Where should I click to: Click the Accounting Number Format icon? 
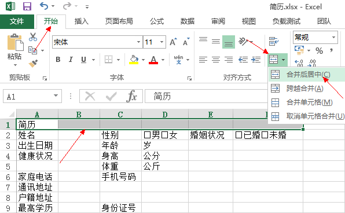point(299,50)
